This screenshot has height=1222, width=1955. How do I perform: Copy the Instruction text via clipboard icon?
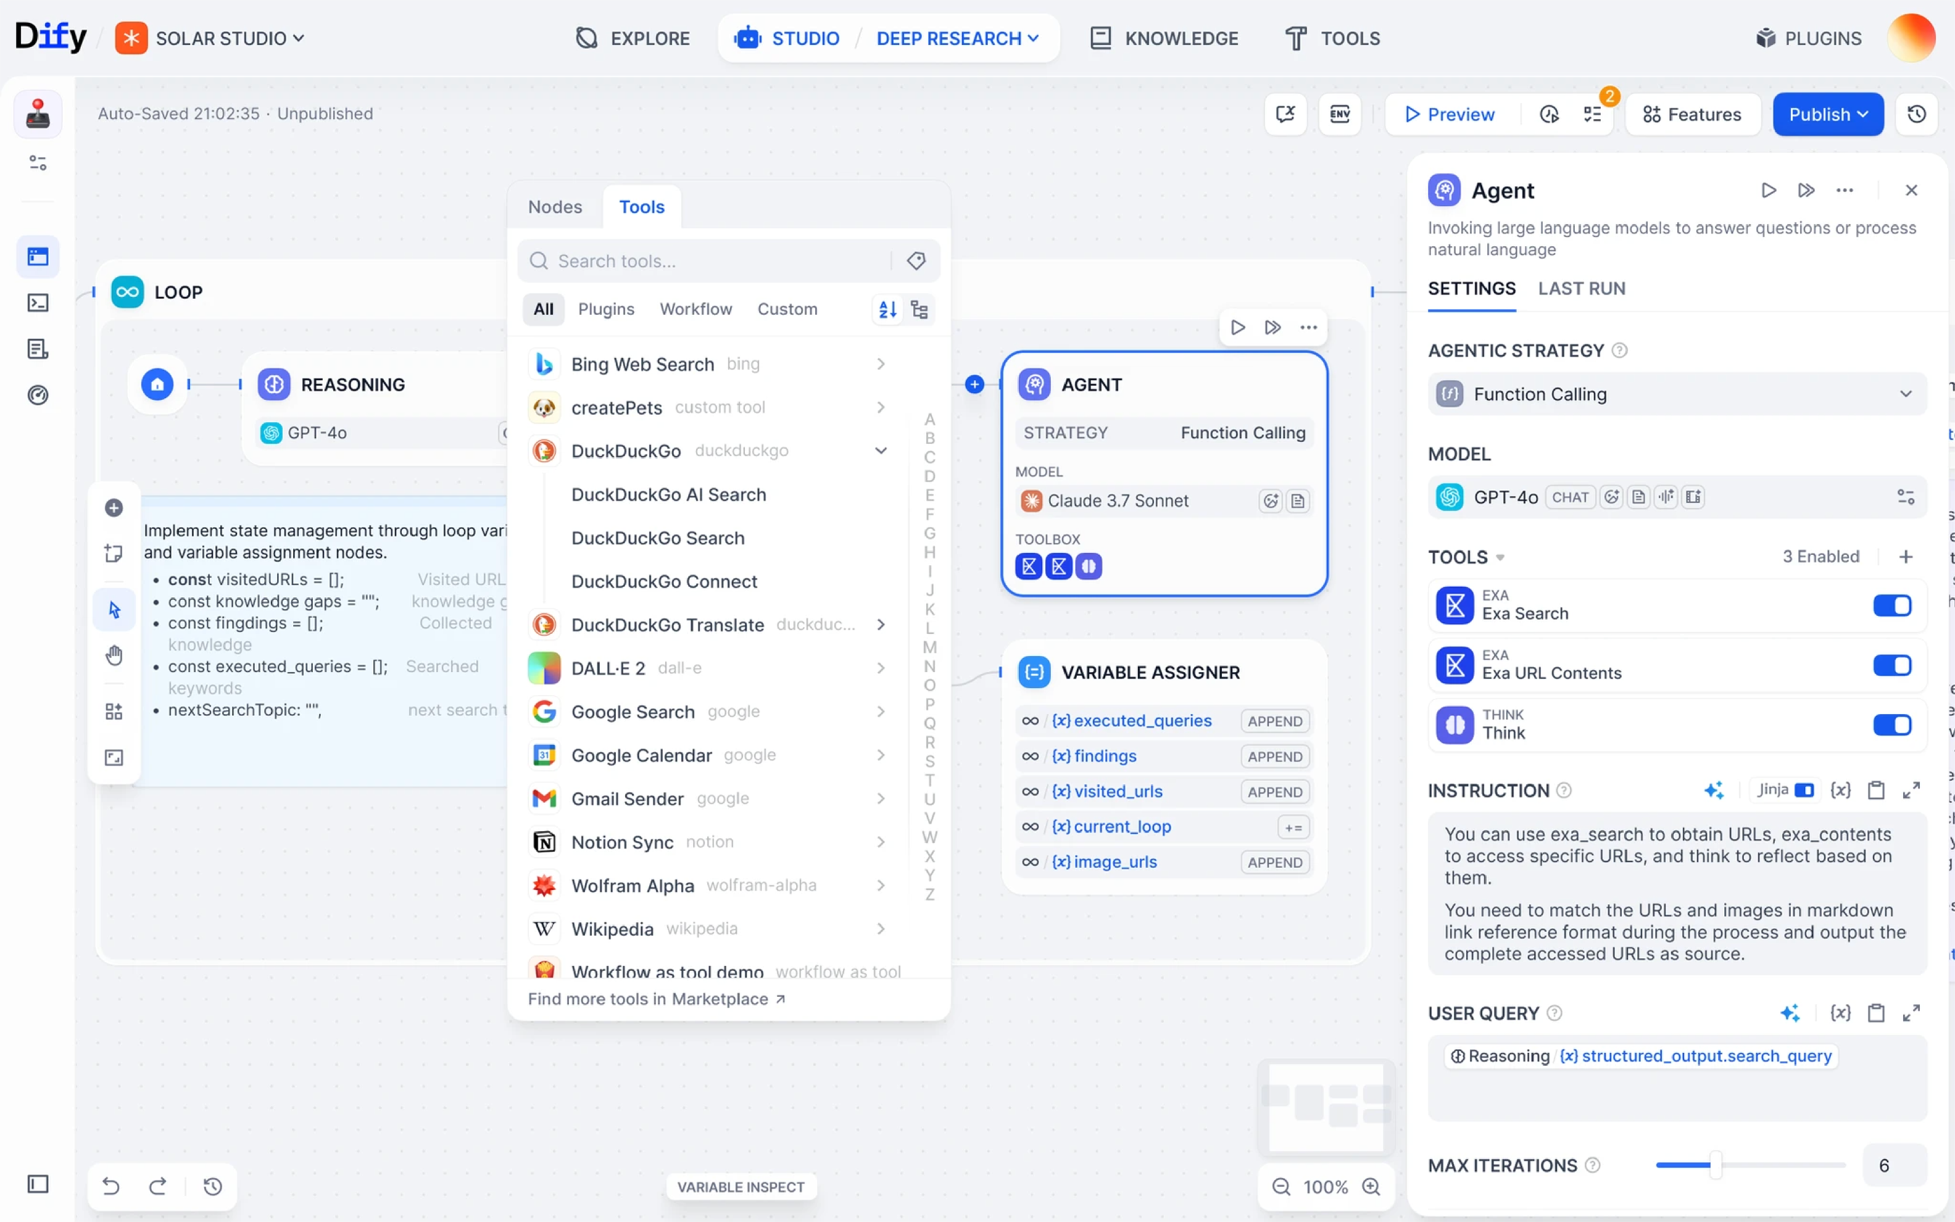[x=1877, y=789]
